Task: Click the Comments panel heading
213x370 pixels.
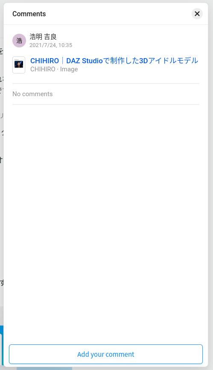Action: point(29,14)
